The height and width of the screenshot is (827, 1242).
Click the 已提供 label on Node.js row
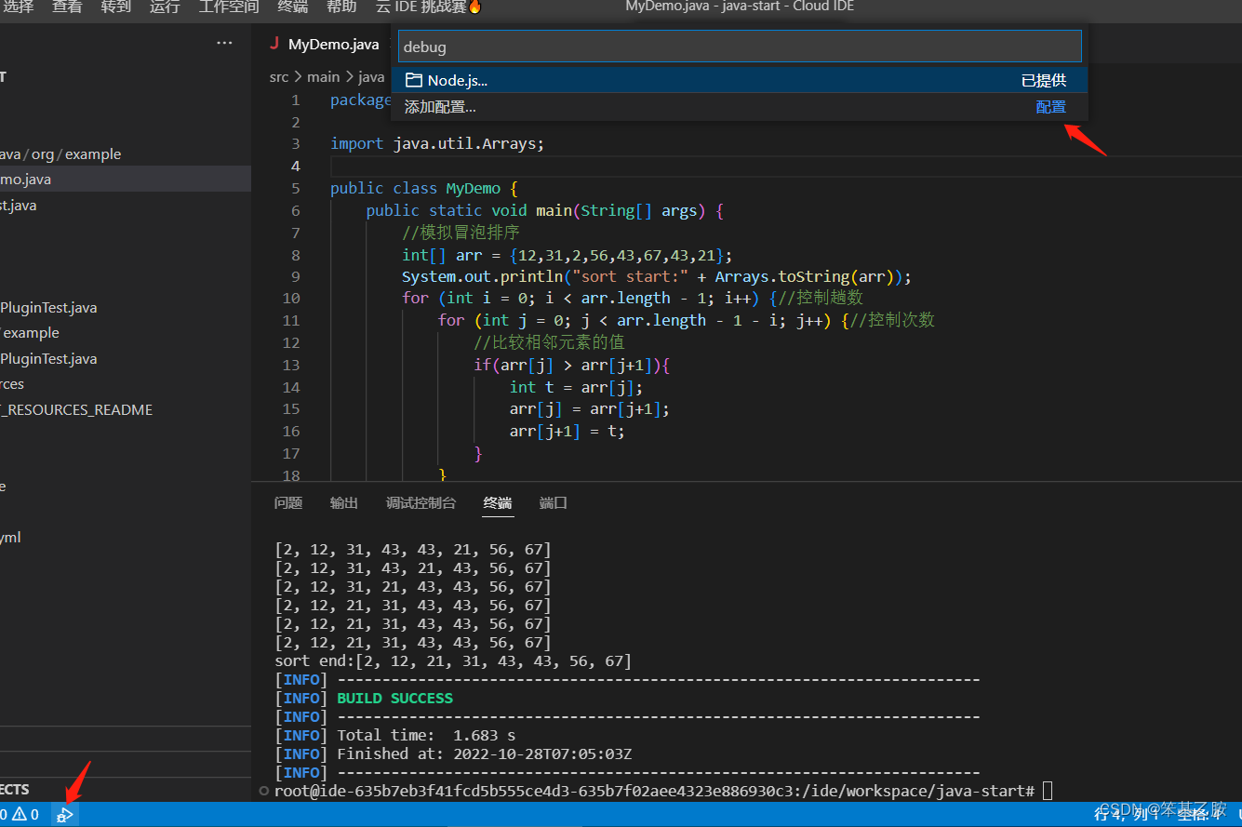pos(1044,81)
